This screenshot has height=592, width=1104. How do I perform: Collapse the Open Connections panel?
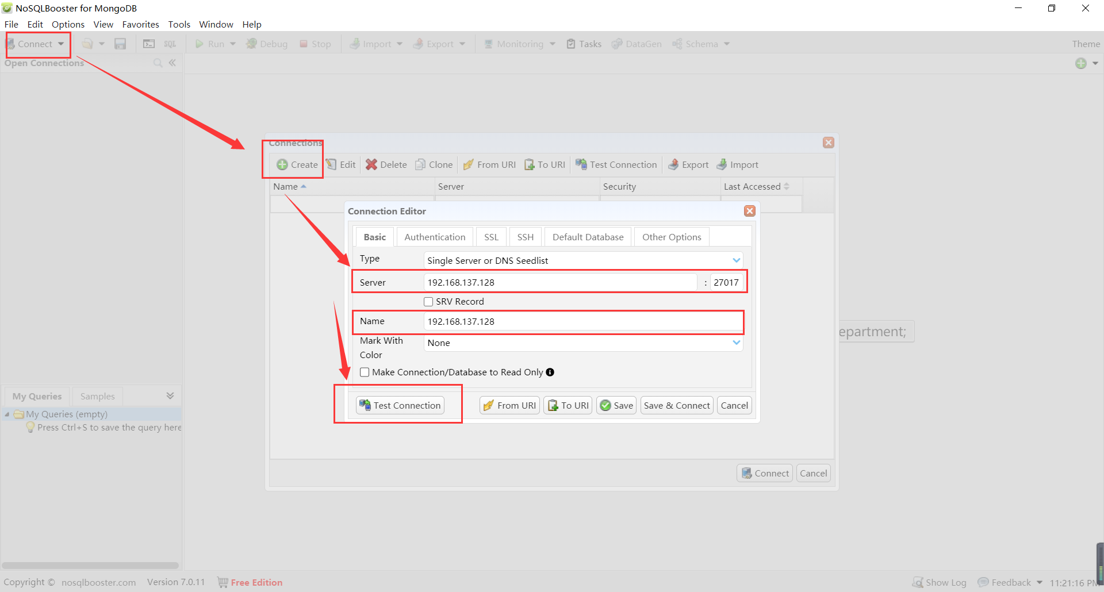click(x=172, y=63)
